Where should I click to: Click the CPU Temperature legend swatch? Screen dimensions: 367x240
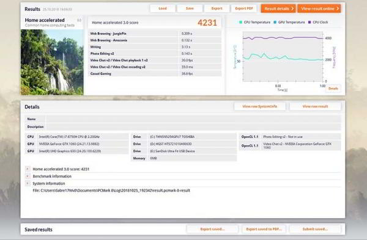(240, 22)
